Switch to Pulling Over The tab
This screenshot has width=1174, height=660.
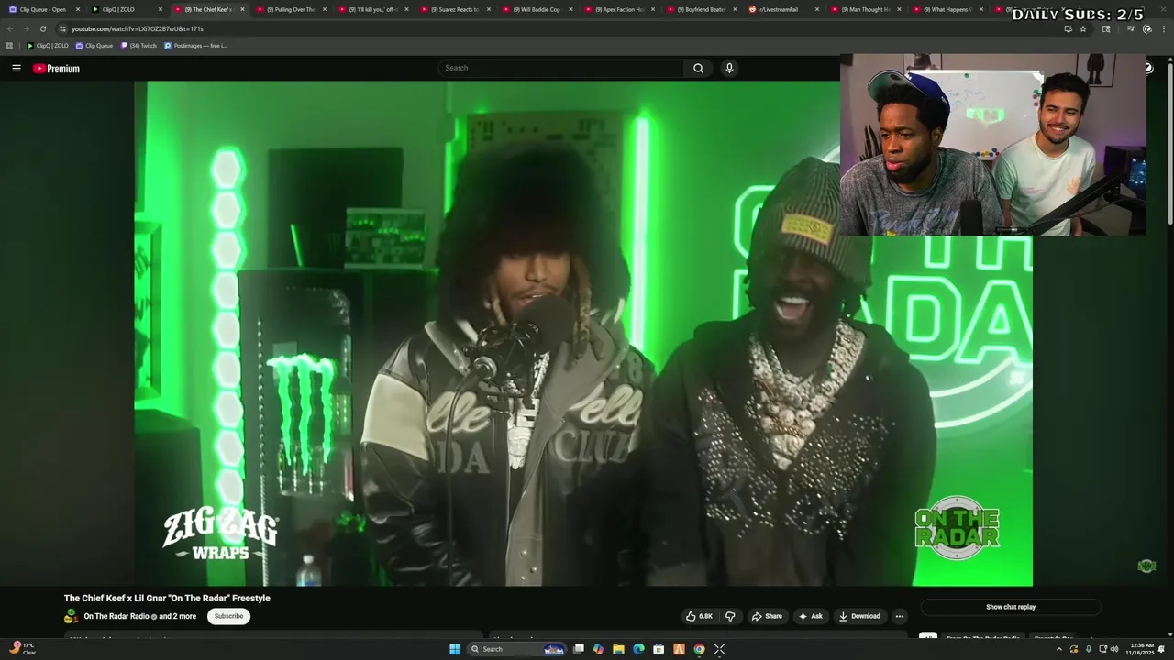coord(290,9)
